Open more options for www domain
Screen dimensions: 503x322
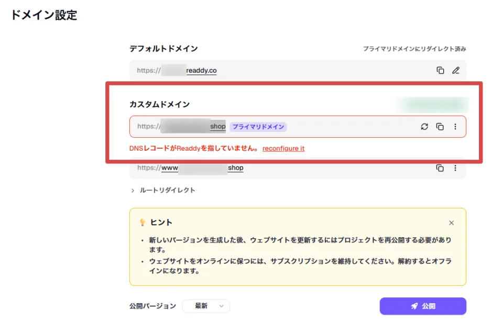pos(455,168)
